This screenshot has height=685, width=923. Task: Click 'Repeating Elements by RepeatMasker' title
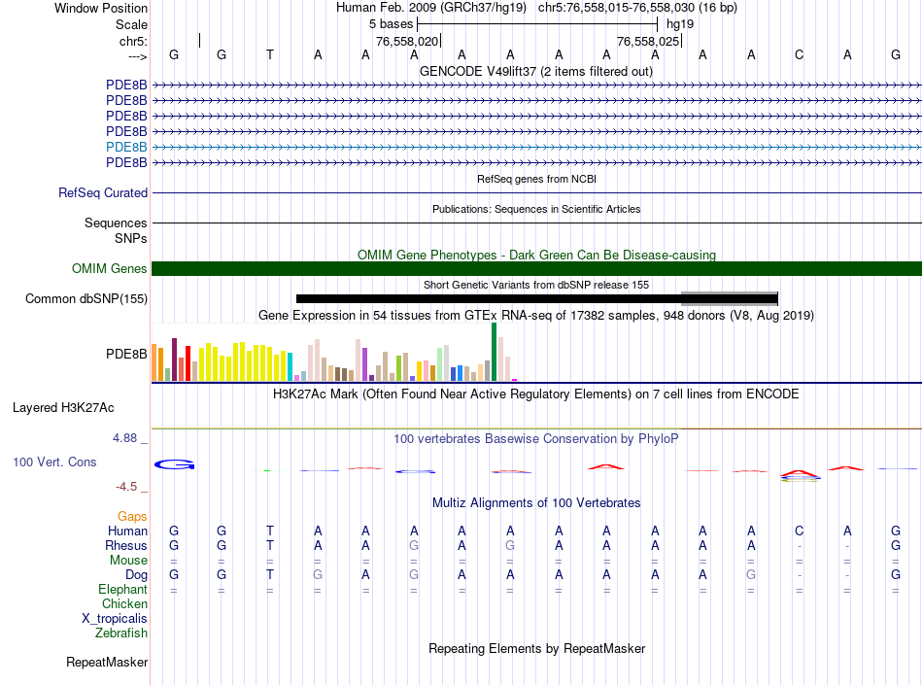(536, 648)
